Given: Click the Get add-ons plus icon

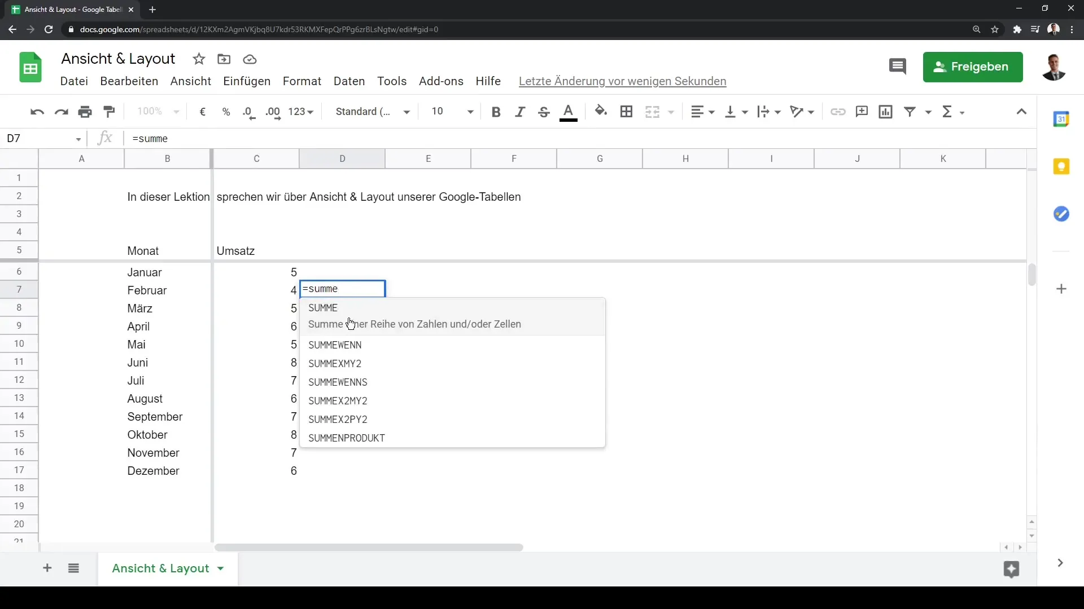Looking at the screenshot, I should coord(1061,289).
